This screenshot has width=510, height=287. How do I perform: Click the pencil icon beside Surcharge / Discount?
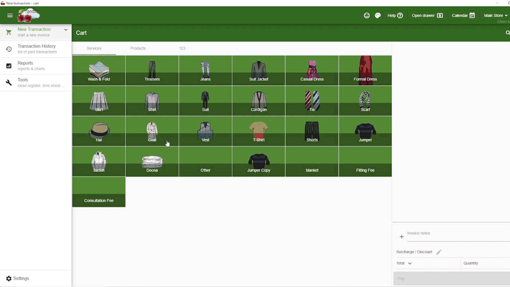439,252
